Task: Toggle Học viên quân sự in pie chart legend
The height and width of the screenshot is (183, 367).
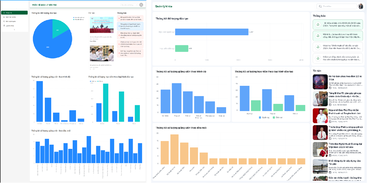Action: (x=74, y=17)
